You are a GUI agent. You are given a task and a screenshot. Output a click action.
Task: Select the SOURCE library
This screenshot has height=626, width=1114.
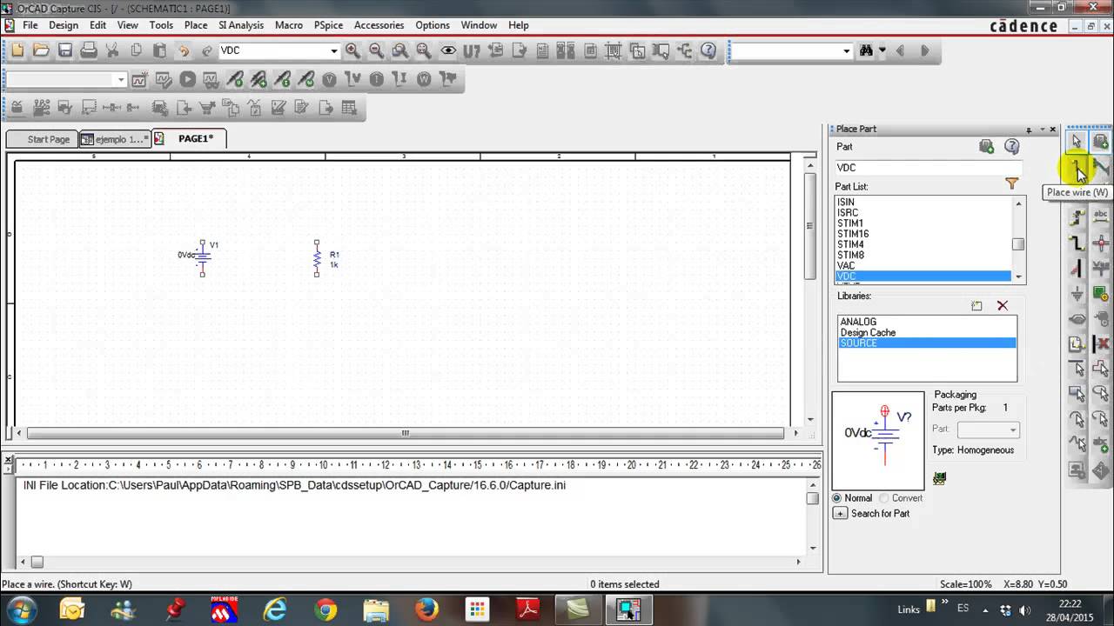[x=927, y=343]
